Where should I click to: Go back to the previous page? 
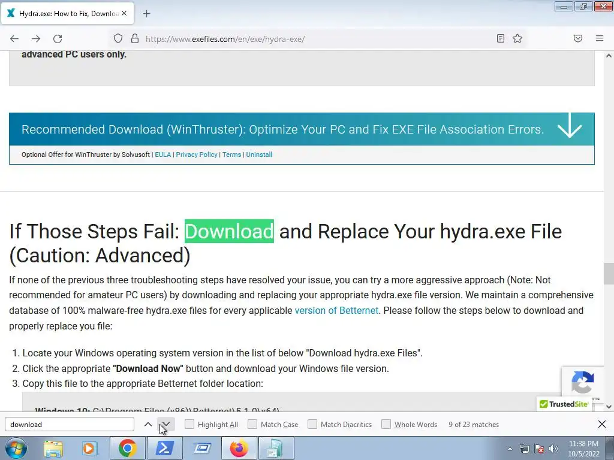click(14, 39)
